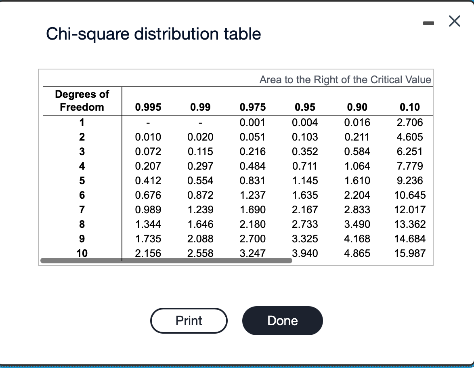Click the Print button
Viewport: 474px width, 370px height.
[x=189, y=320]
